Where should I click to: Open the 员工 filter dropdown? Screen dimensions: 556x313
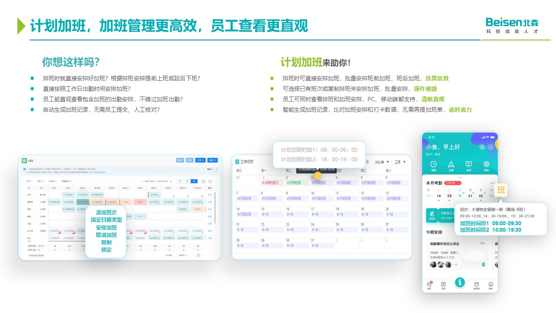click(x=29, y=181)
